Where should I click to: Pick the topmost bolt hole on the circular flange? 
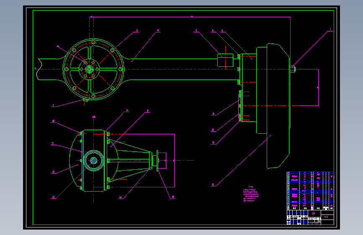point(93,42)
